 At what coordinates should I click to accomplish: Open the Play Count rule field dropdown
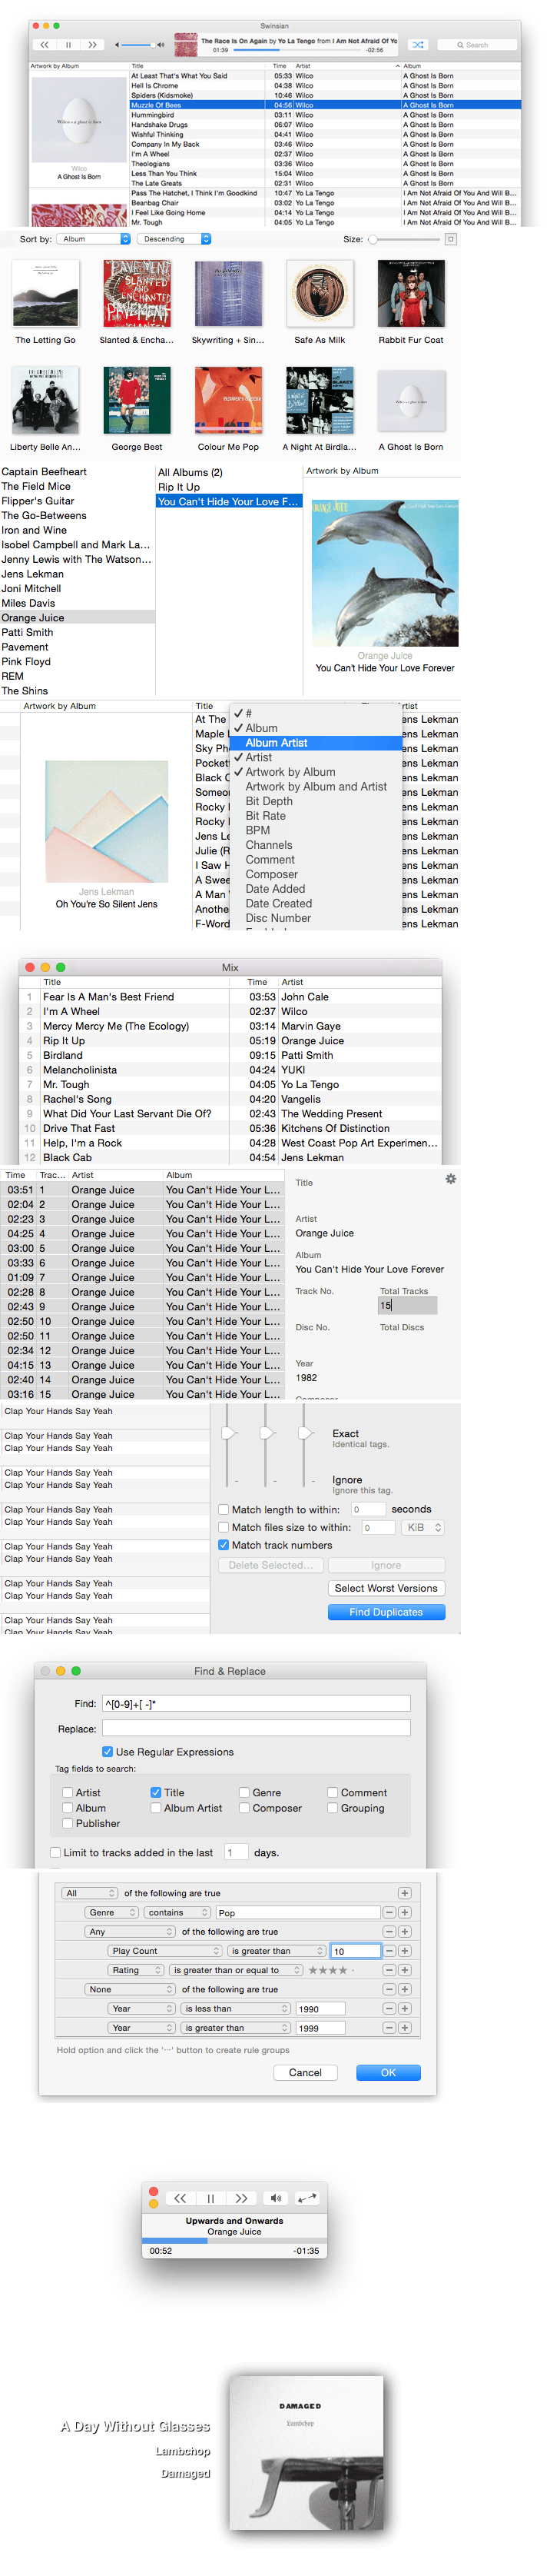coord(164,1951)
